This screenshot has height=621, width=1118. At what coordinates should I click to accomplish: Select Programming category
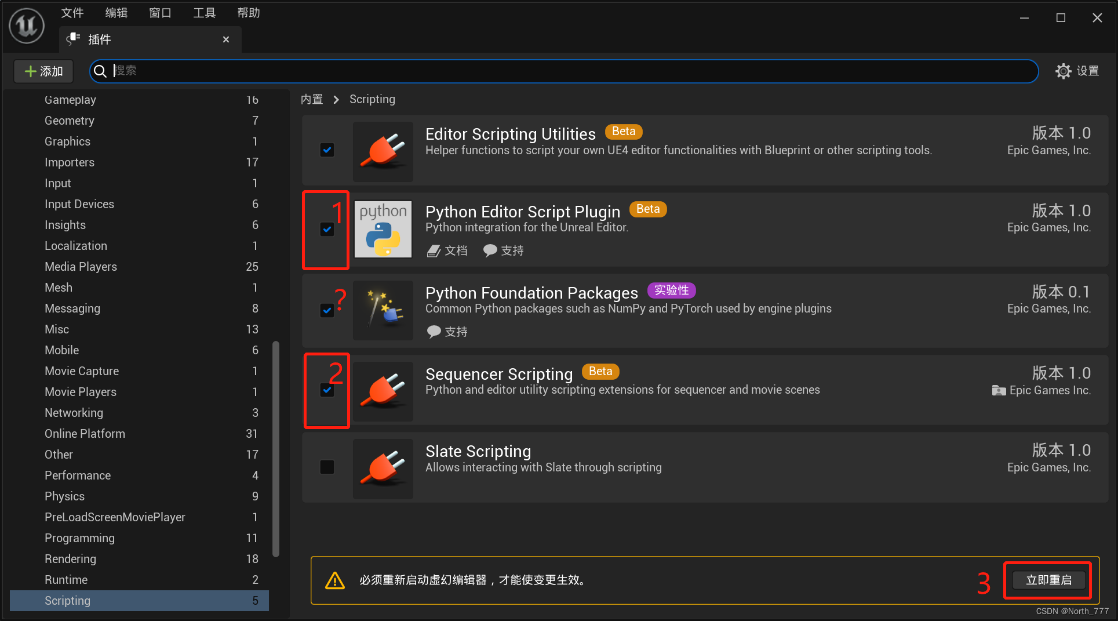(139, 538)
